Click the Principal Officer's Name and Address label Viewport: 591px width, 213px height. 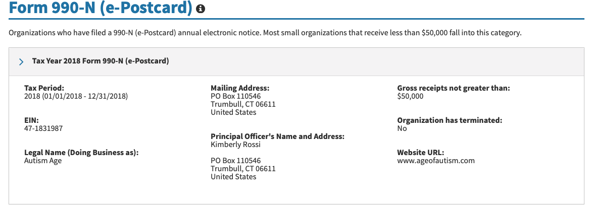click(x=277, y=136)
